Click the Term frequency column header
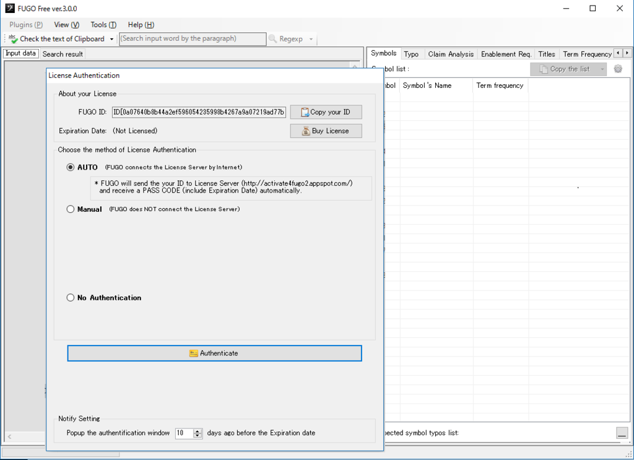 pos(500,85)
